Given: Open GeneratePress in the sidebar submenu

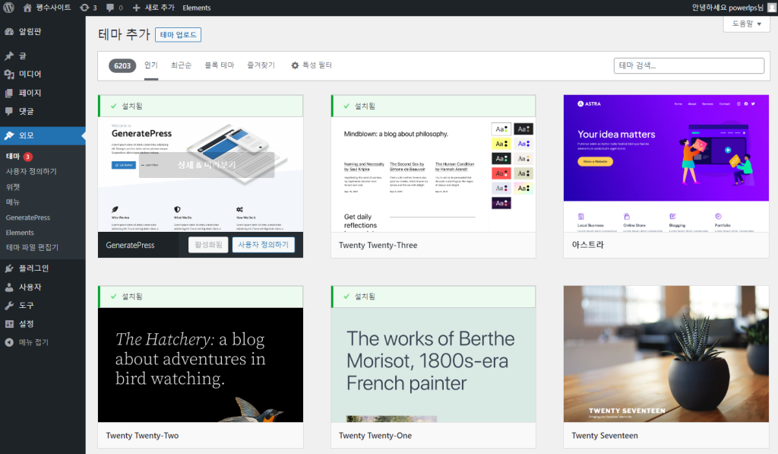Looking at the screenshot, I should (x=28, y=217).
